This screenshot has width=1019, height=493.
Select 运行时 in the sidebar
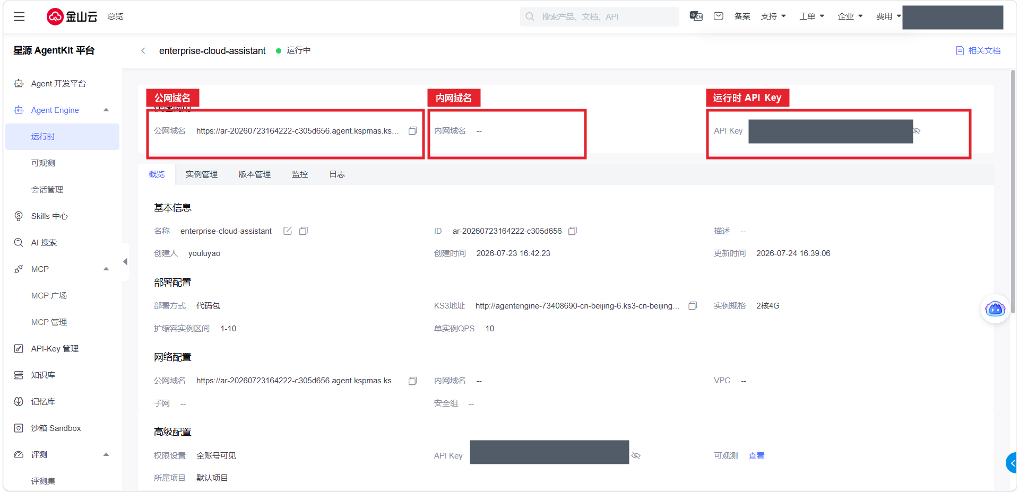[63, 137]
